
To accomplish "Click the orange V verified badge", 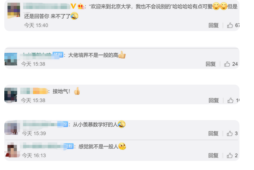I will [73, 6].
